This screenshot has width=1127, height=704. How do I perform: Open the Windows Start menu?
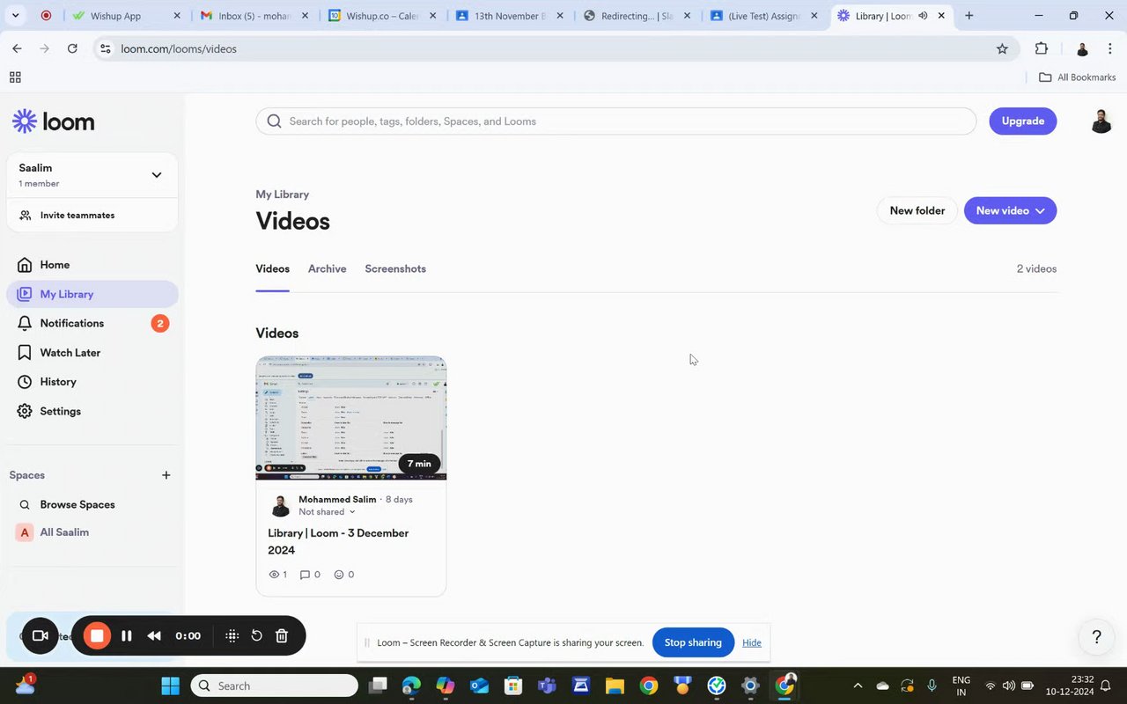click(x=170, y=686)
